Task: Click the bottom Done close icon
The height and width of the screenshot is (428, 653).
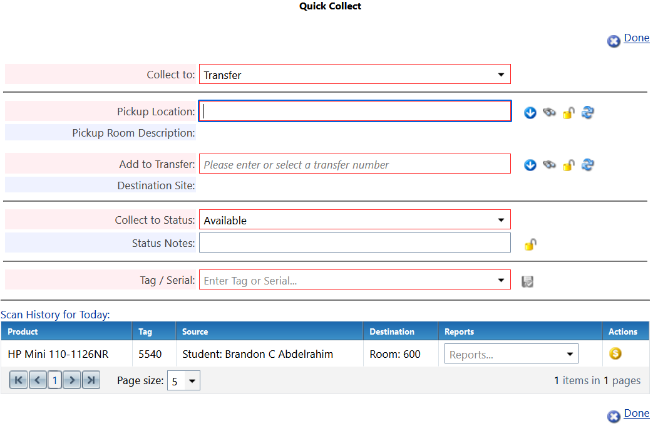Action: pos(614,416)
